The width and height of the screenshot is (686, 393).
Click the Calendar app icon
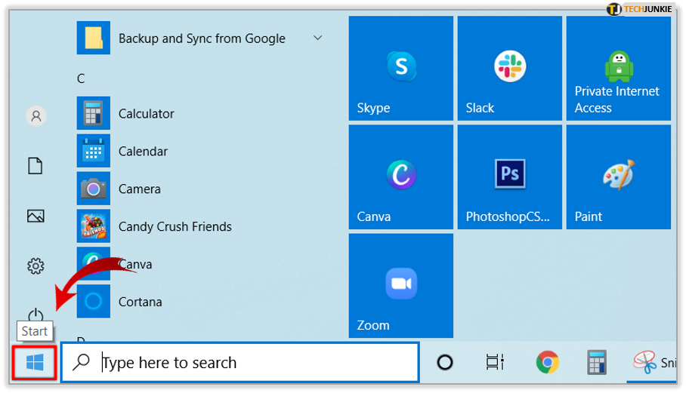coord(93,151)
